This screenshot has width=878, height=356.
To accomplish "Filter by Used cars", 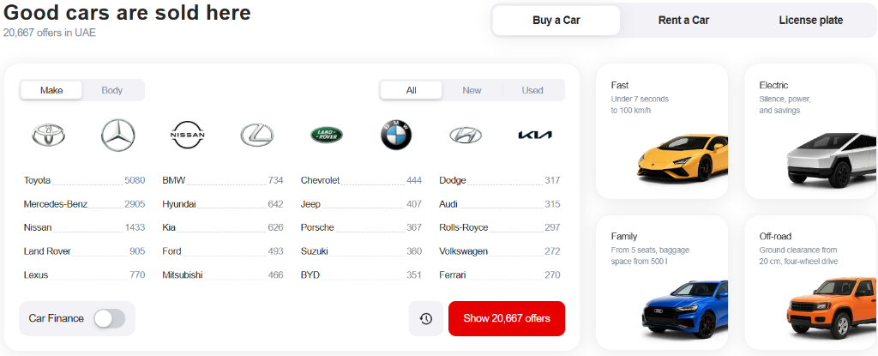I will (532, 90).
